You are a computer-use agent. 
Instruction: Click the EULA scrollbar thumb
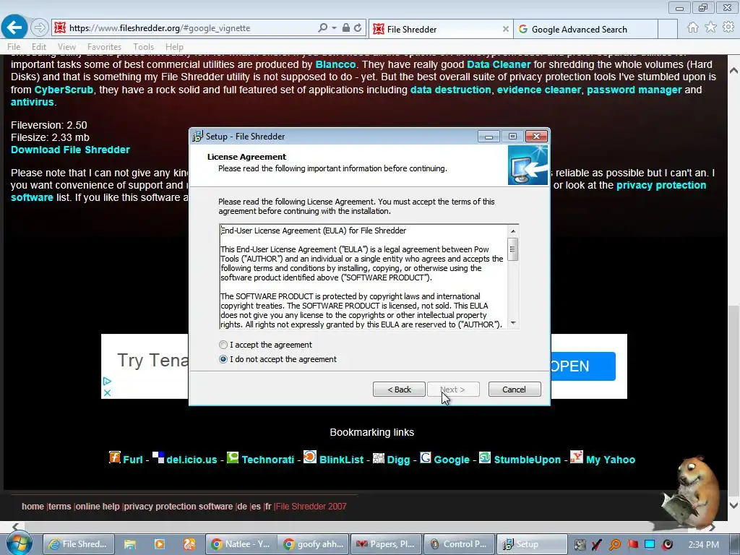coord(512,249)
